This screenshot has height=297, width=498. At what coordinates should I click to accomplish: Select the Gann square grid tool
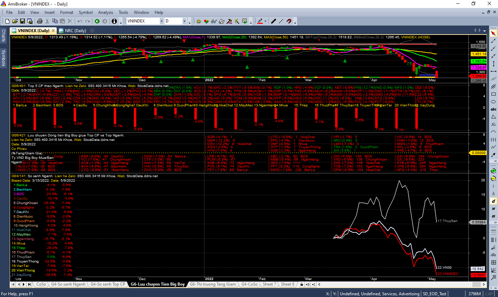click(x=494, y=263)
